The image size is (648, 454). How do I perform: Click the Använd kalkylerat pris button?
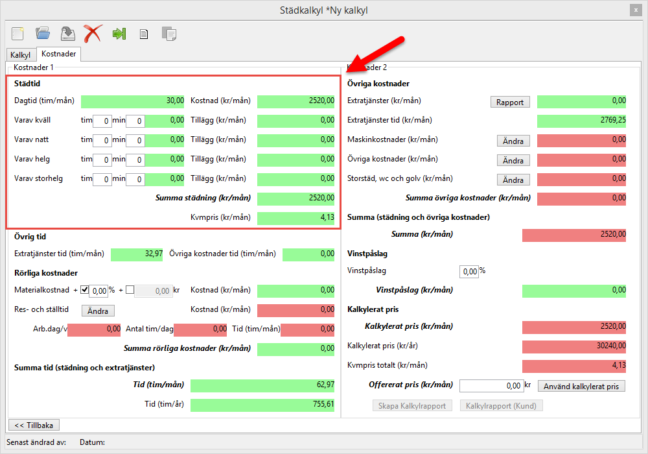[x=581, y=387]
